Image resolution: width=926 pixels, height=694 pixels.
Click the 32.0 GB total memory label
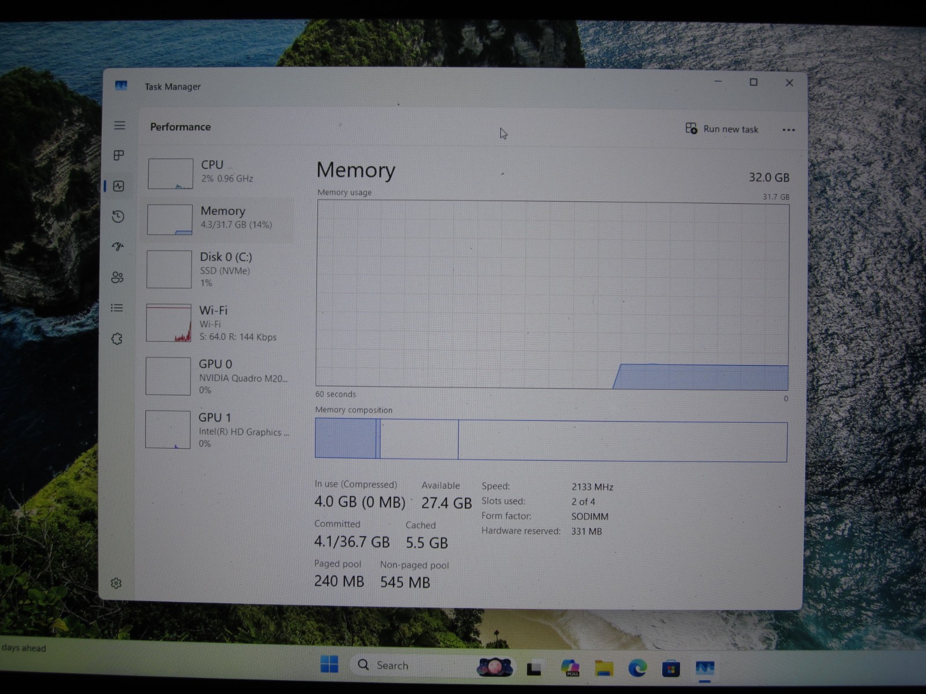(769, 178)
